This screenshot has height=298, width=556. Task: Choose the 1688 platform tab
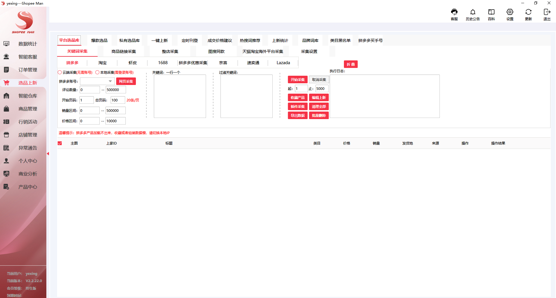click(163, 63)
